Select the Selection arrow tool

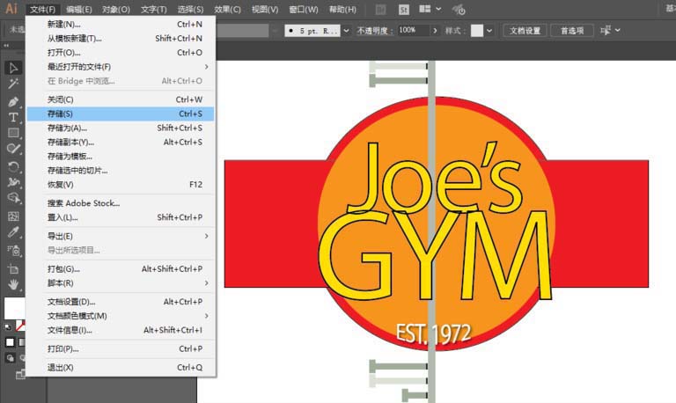[x=13, y=68]
